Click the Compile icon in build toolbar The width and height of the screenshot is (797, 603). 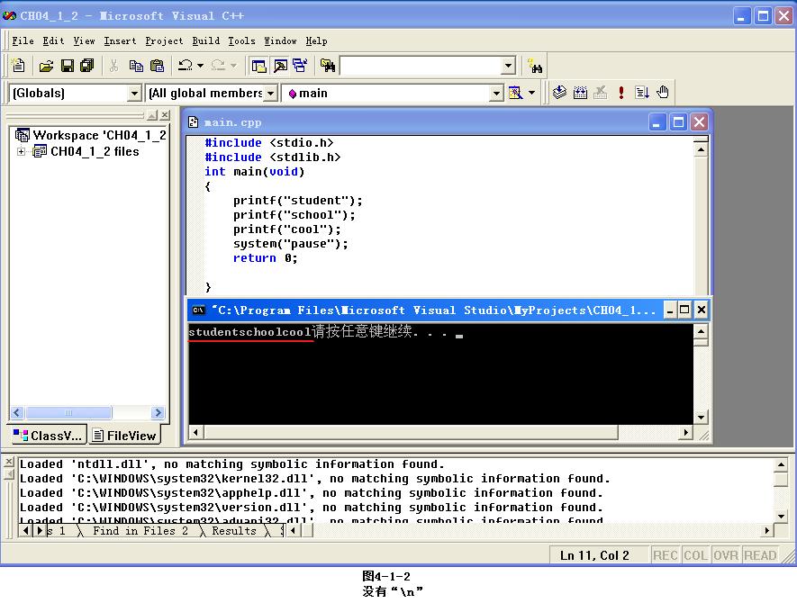click(559, 93)
